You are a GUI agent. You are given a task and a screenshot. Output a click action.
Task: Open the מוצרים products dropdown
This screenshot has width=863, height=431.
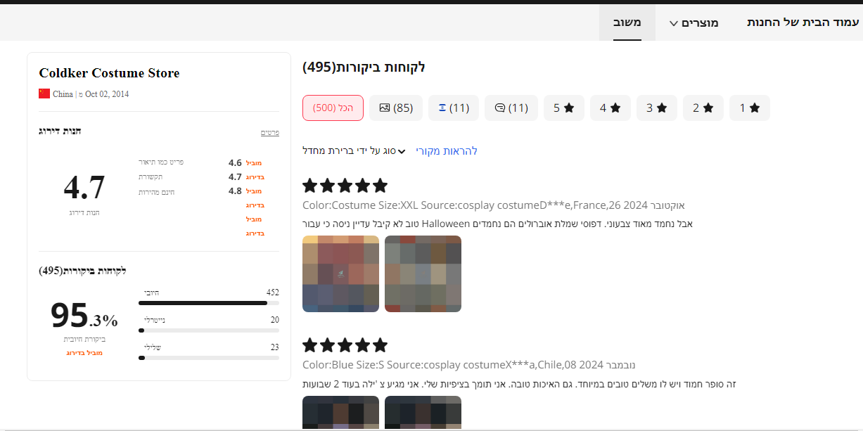click(693, 22)
